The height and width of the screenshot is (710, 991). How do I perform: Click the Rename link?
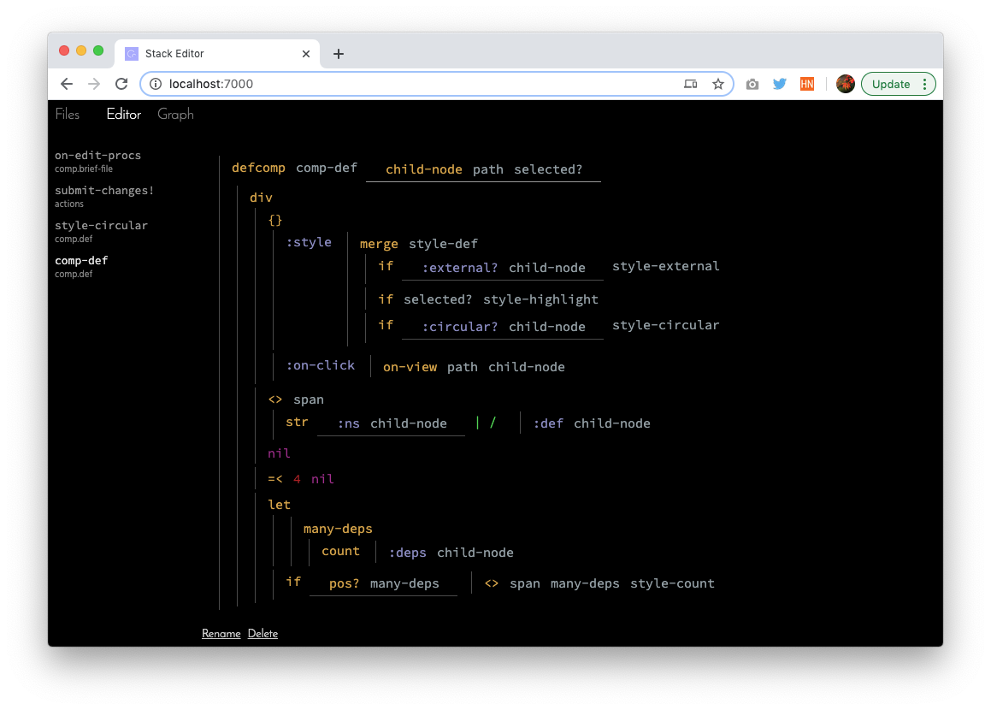point(221,634)
